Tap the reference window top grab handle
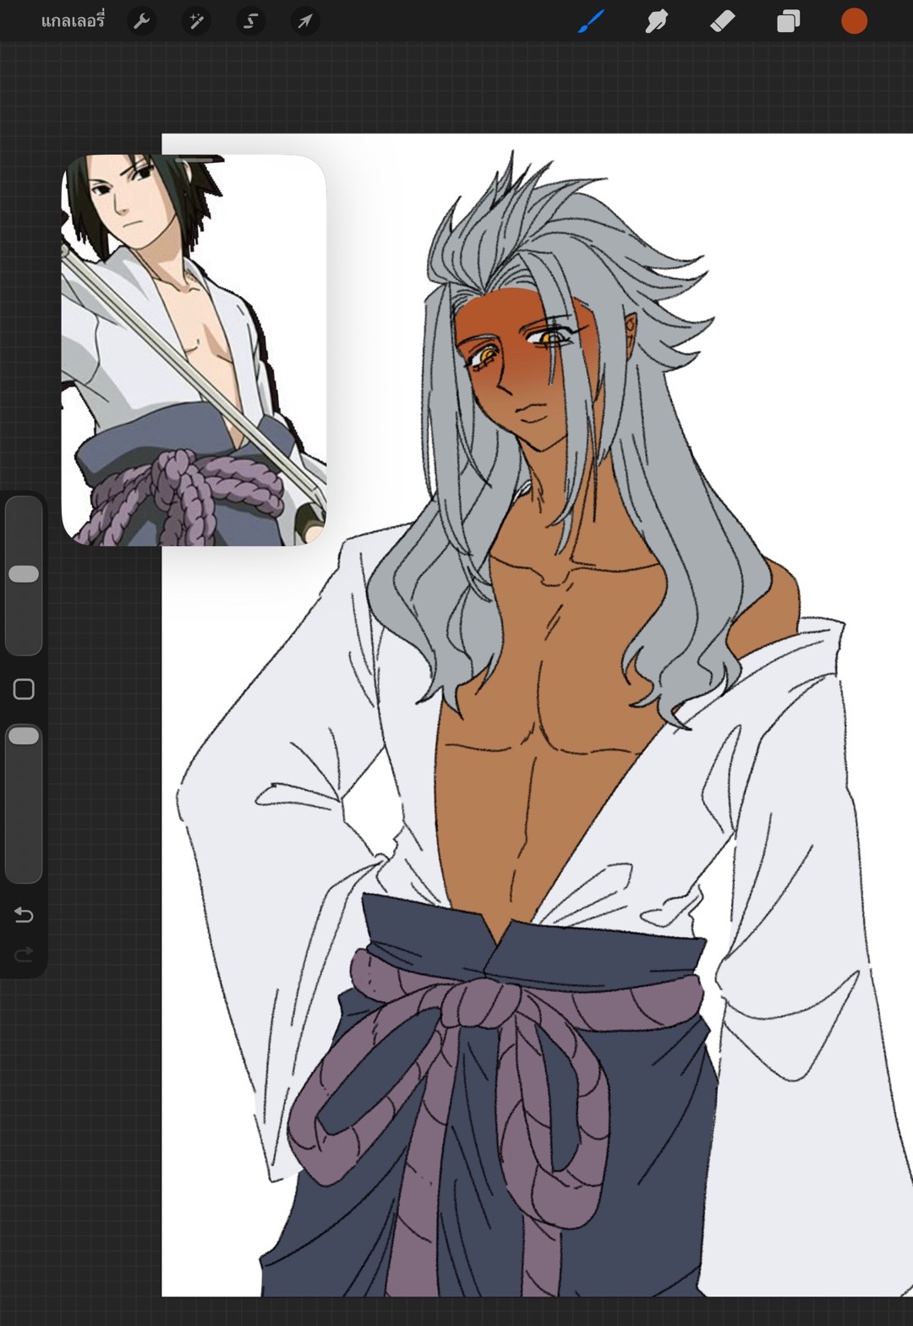 194,158
